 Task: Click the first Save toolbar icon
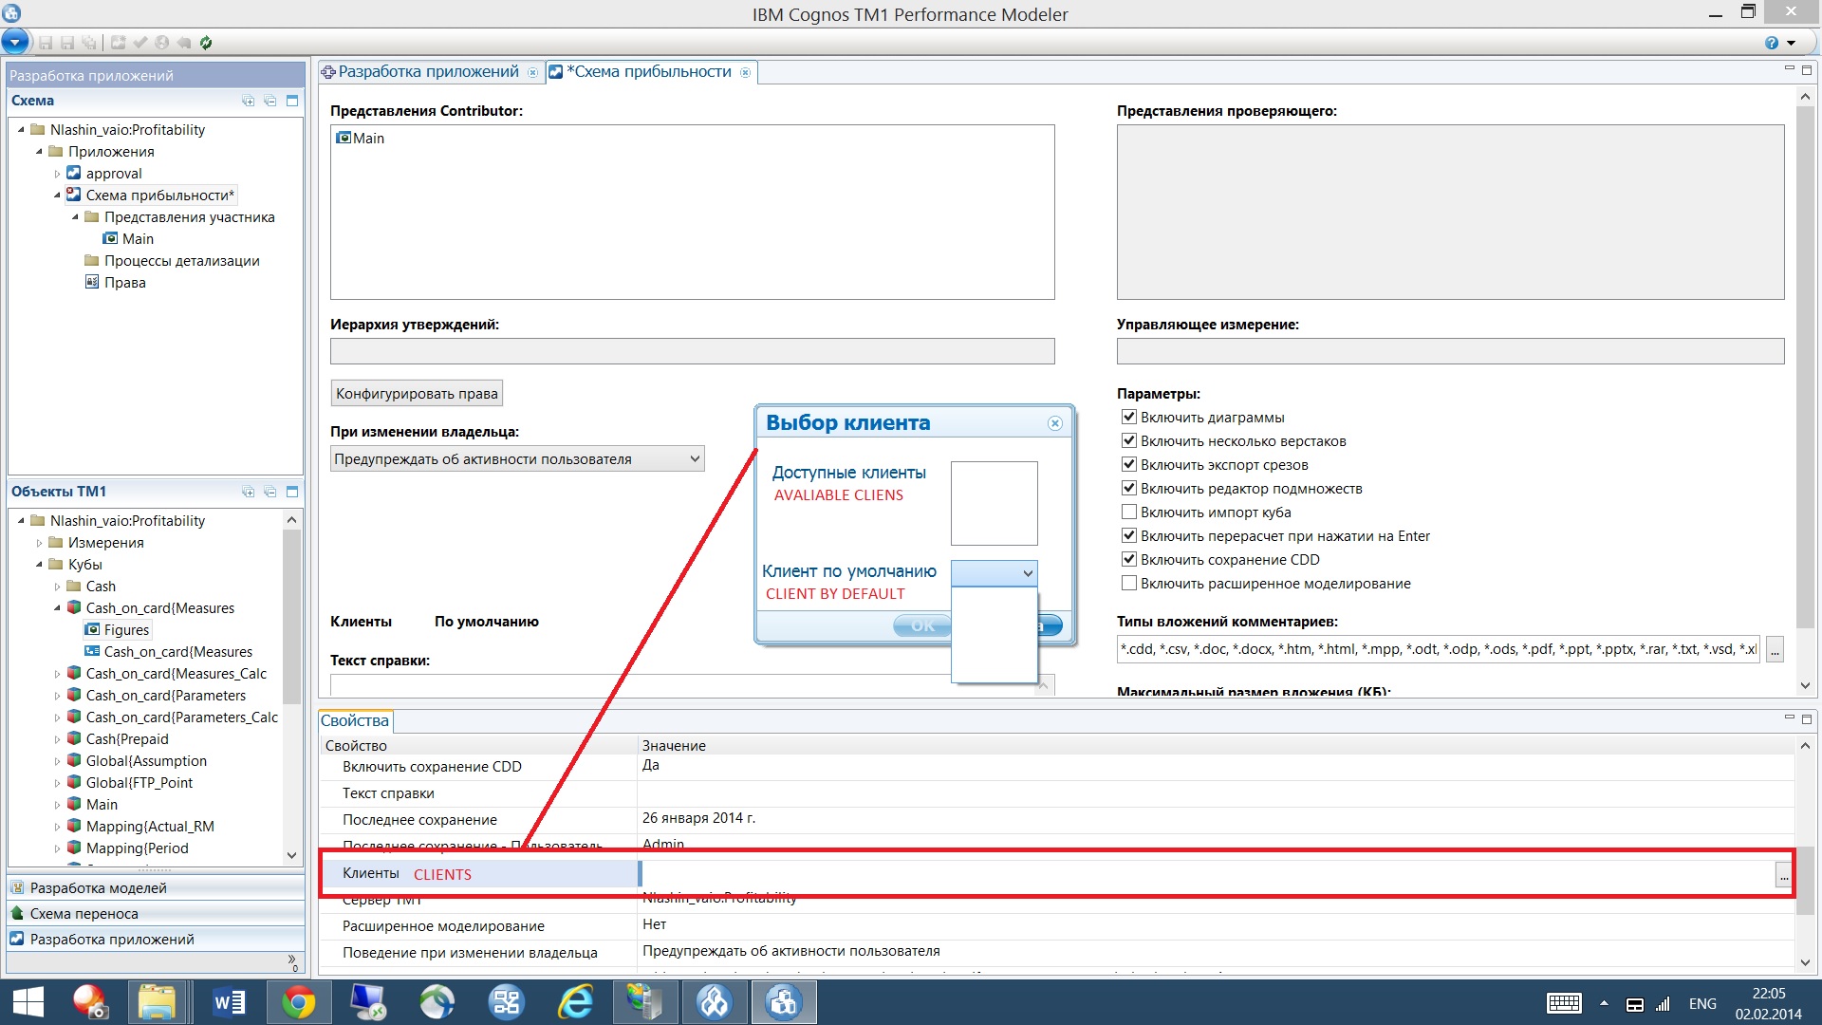coord(46,43)
